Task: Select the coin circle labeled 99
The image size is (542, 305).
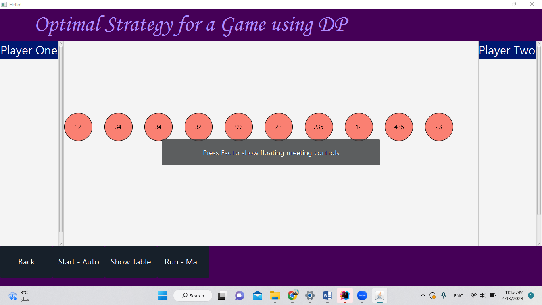Action: tap(238, 127)
